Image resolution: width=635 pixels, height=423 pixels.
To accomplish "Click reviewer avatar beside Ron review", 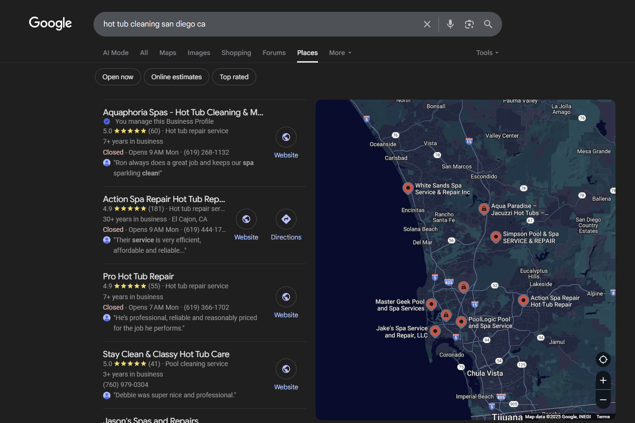I will [x=107, y=163].
